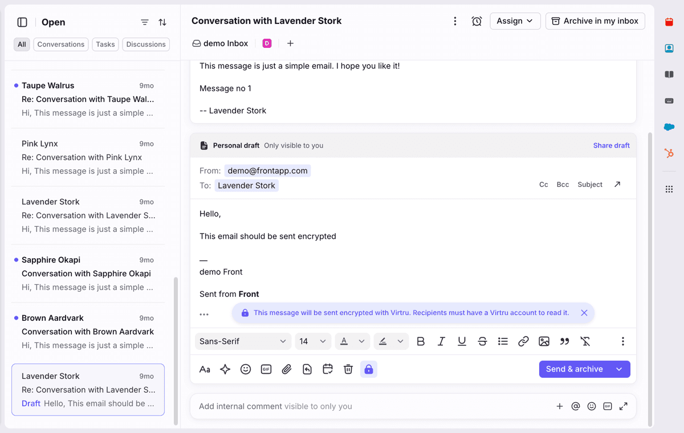The width and height of the screenshot is (684, 433).
Task: Click the From address demo@frontapp.com
Action: [x=267, y=170]
